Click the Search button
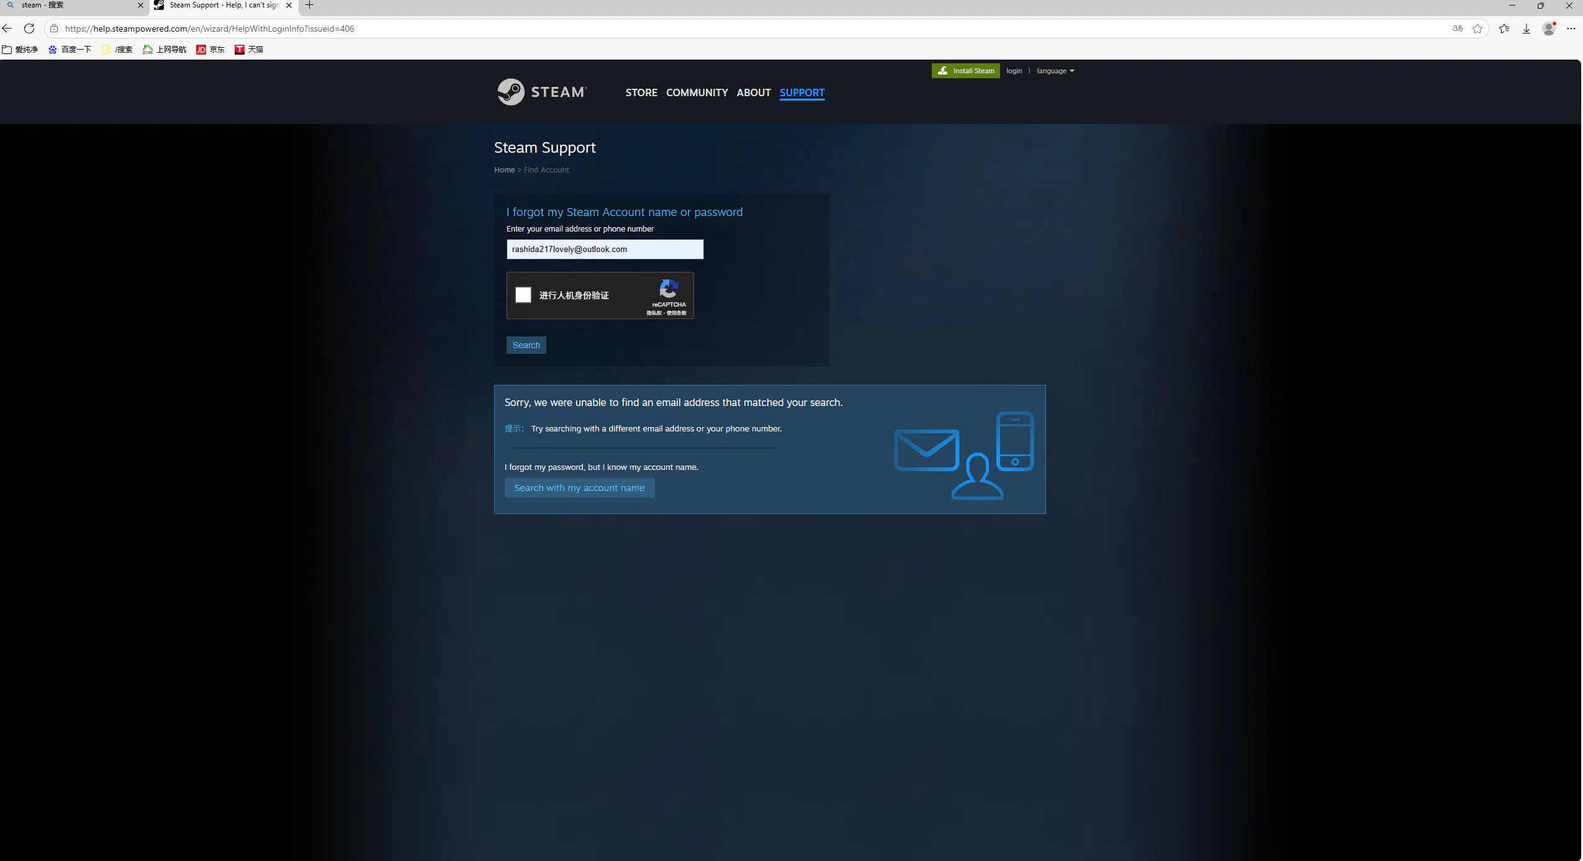 (526, 345)
